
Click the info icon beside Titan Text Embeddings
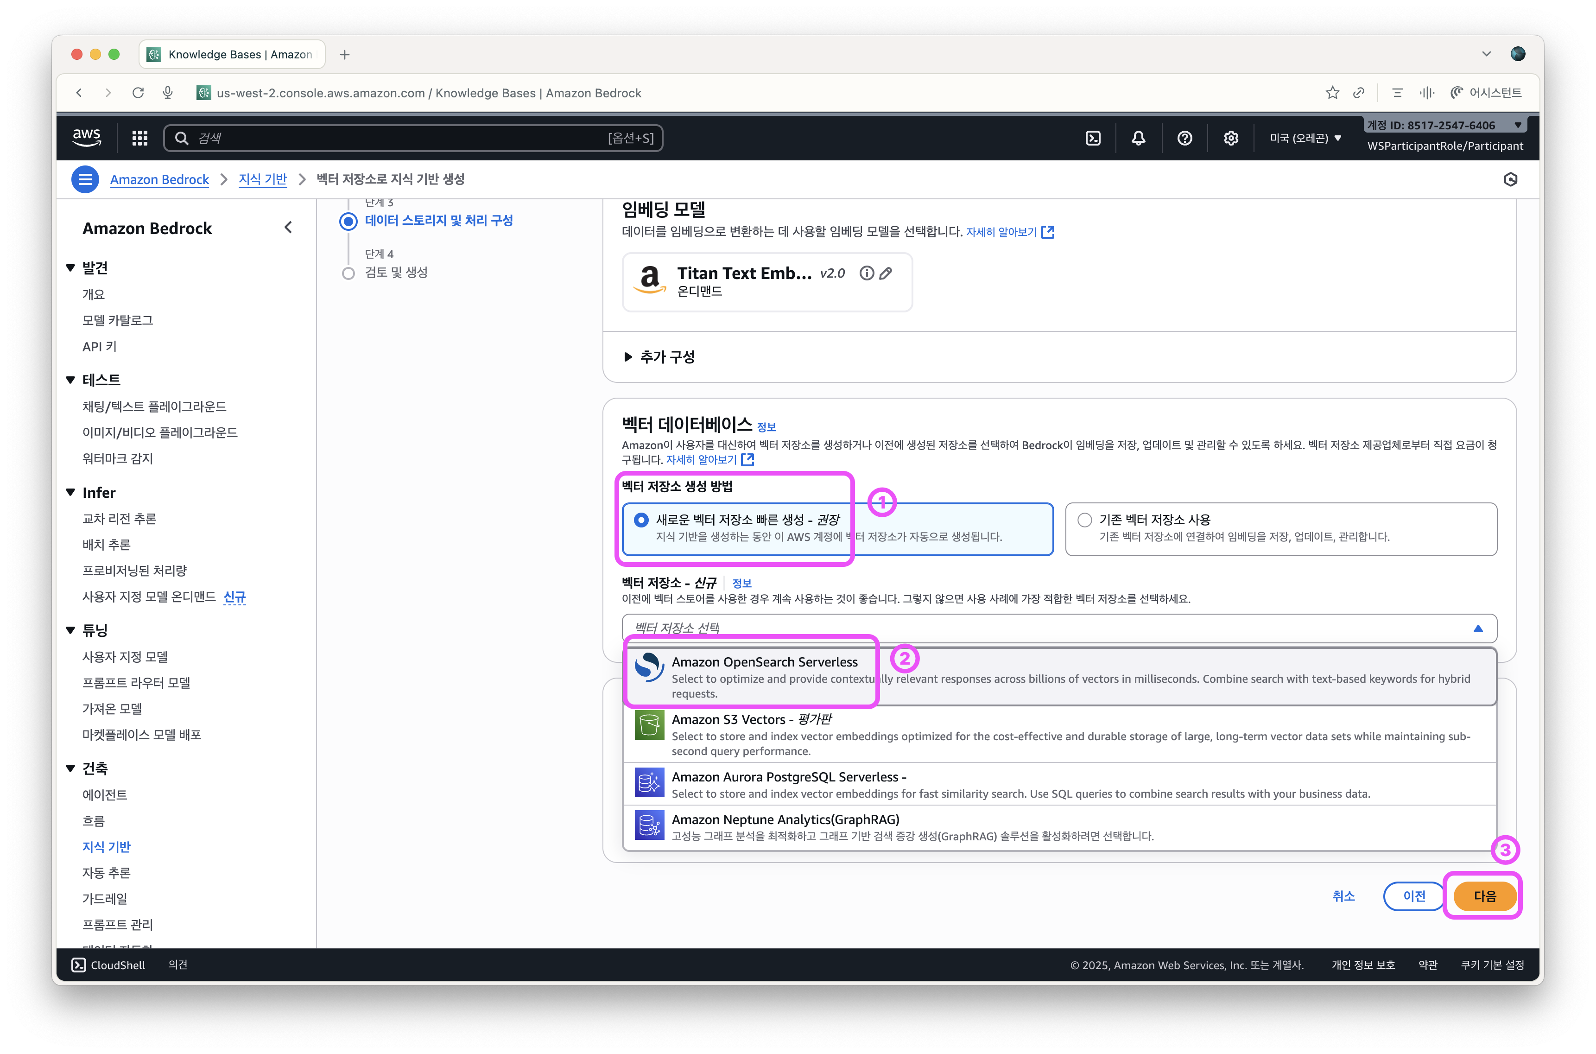[867, 273]
